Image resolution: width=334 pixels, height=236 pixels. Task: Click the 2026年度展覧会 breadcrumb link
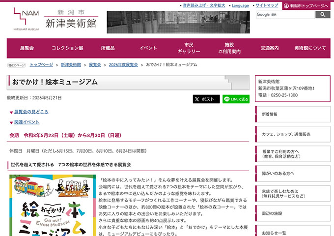(123, 64)
